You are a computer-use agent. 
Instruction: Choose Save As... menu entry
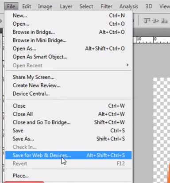(x=69, y=139)
